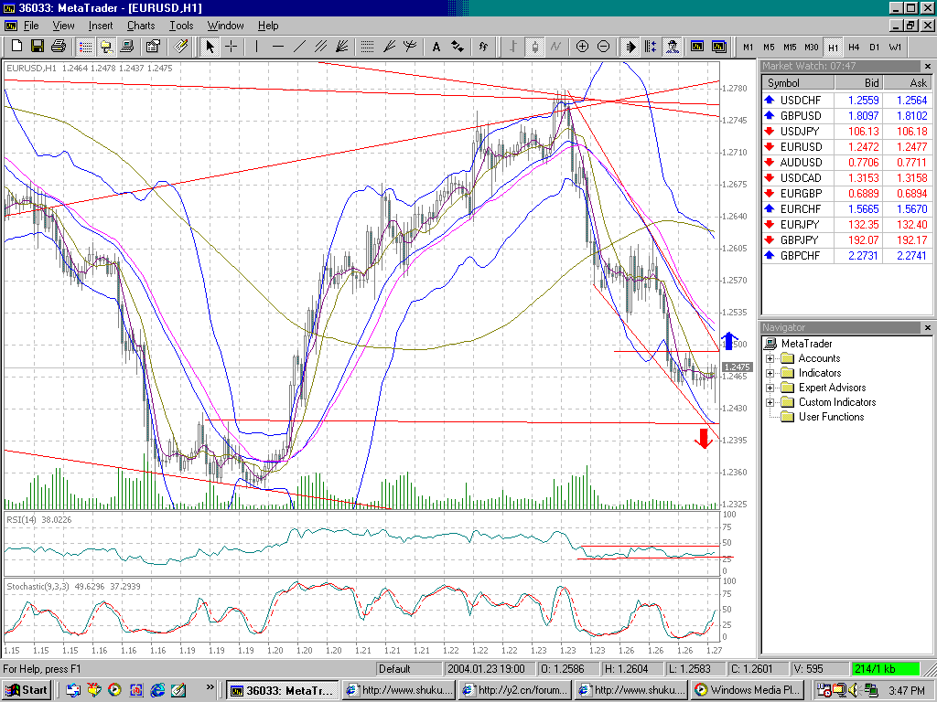Expand the Indicators folder in Navigator

coord(770,373)
